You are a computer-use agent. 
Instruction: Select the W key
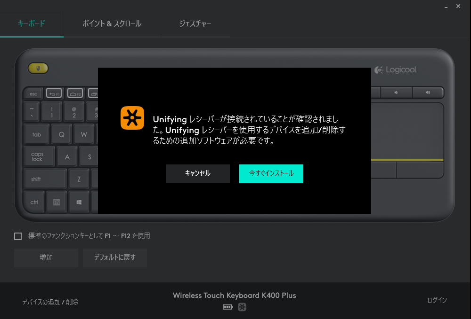point(84,134)
